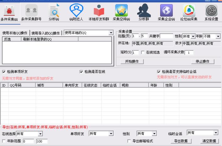Click the ID column header
This screenshot has height=146, width=222.
(4, 85)
